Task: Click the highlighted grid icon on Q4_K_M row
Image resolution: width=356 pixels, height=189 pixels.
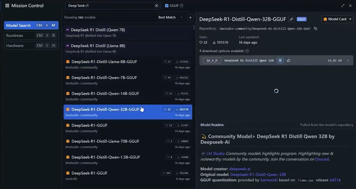Action: coord(280,60)
